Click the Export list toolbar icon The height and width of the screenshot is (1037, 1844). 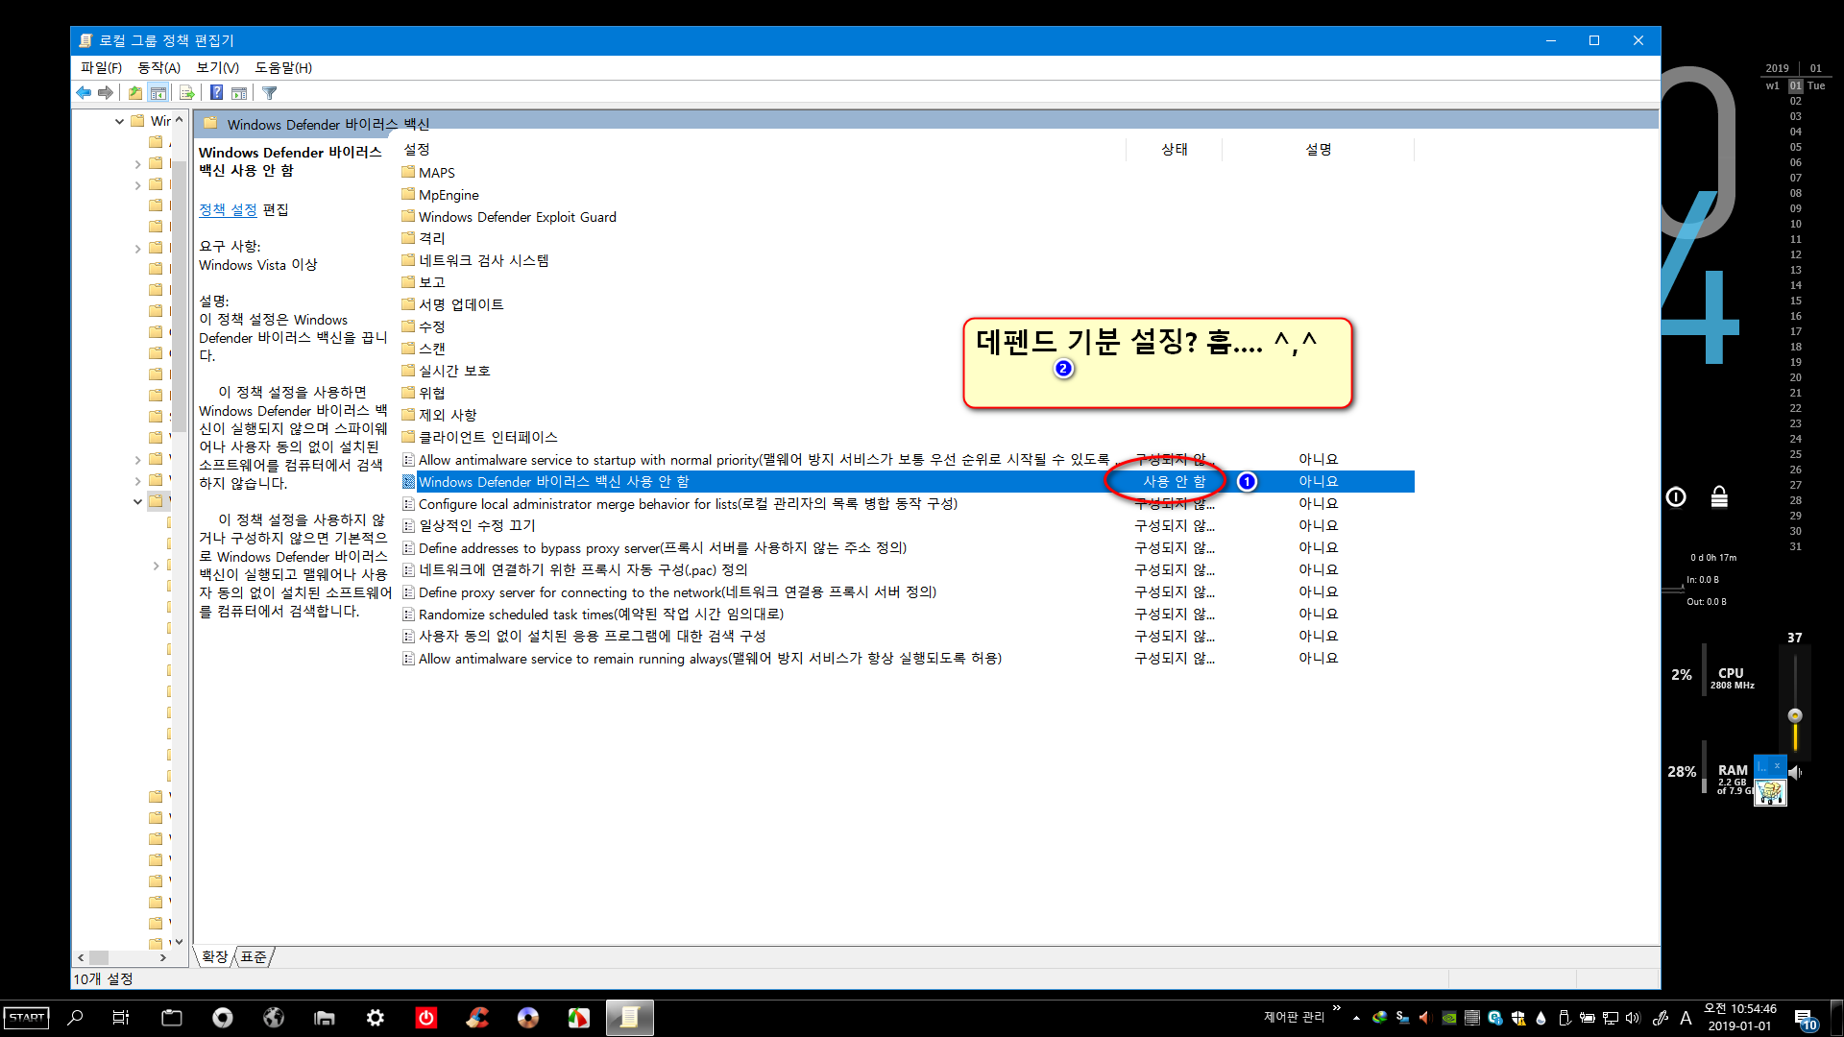tap(187, 93)
